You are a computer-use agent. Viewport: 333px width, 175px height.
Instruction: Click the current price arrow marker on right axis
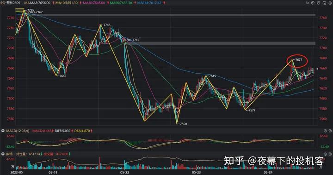(x=317, y=69)
